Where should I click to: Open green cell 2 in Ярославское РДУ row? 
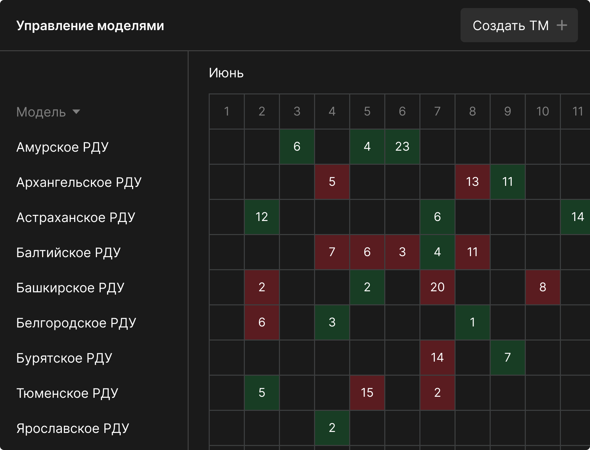click(332, 428)
